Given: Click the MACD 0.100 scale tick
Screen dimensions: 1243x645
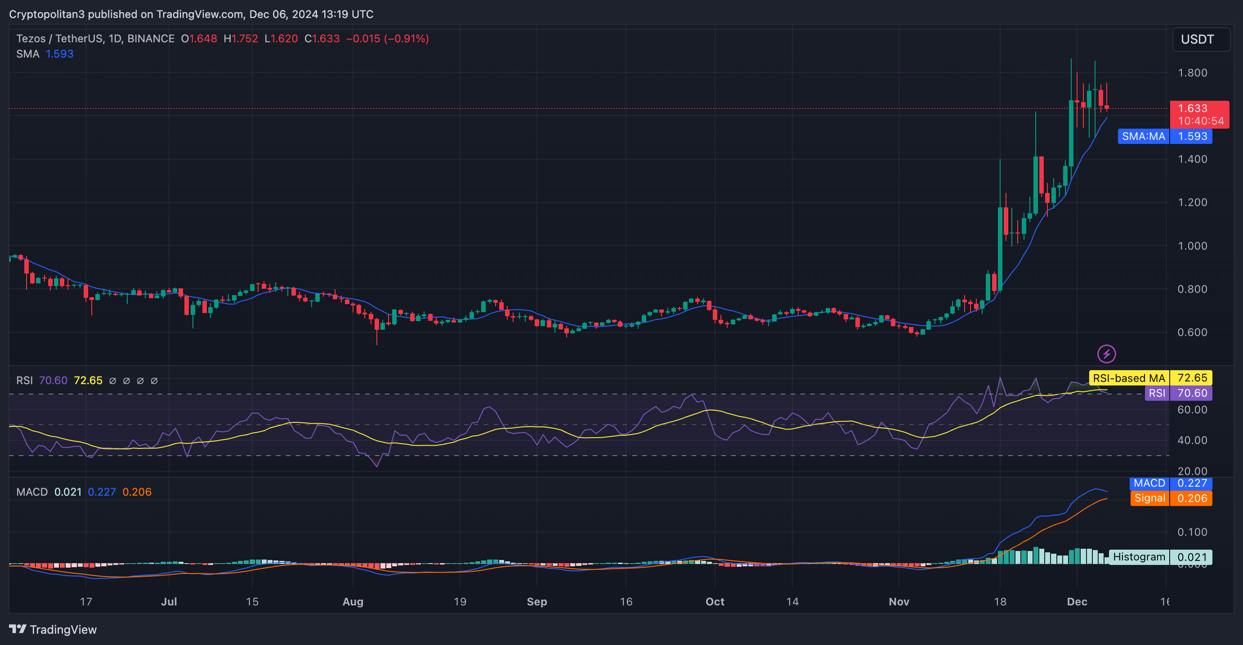Looking at the screenshot, I should 1192,532.
